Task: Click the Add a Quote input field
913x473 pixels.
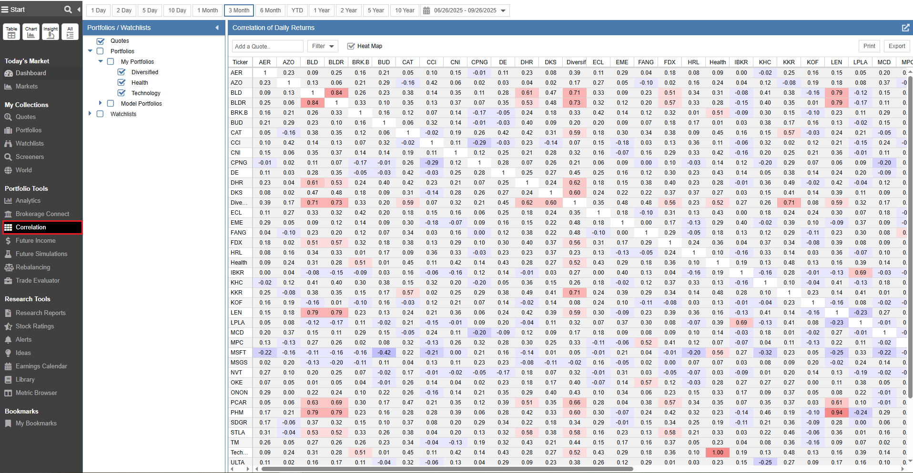Action: point(268,46)
